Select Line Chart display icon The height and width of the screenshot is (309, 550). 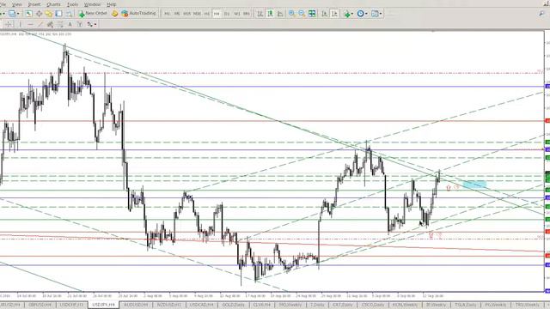click(x=280, y=14)
